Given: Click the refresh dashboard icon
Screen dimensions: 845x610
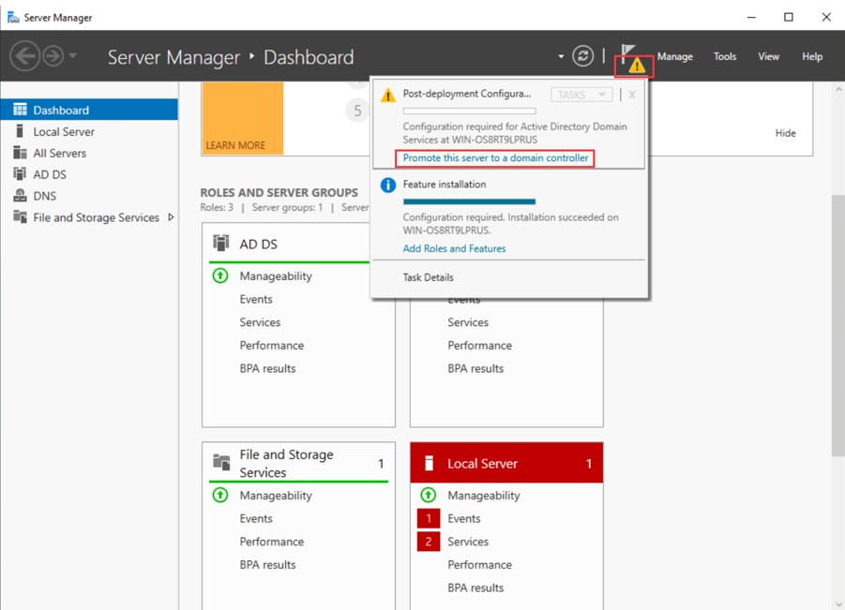Looking at the screenshot, I should tap(582, 56).
